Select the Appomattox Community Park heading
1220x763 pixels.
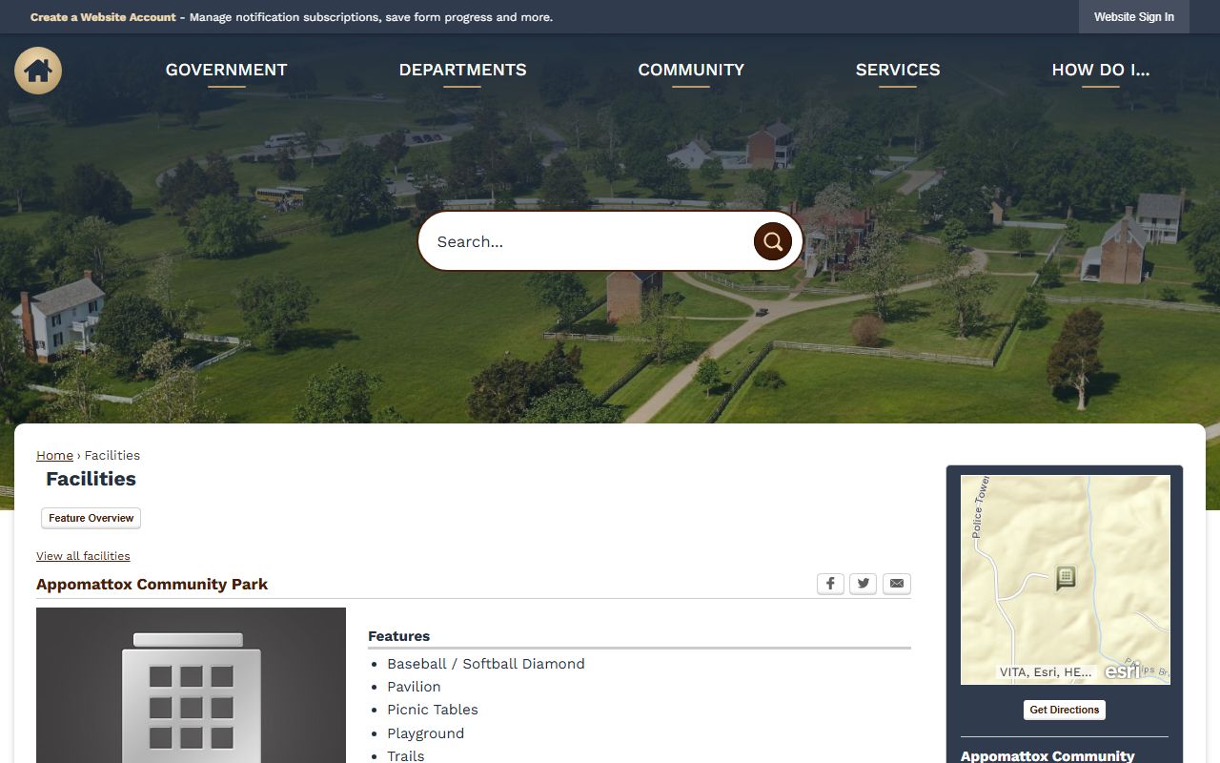pos(152,584)
